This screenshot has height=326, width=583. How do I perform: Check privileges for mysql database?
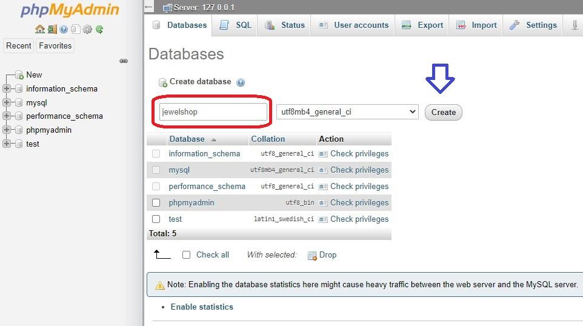354,170
